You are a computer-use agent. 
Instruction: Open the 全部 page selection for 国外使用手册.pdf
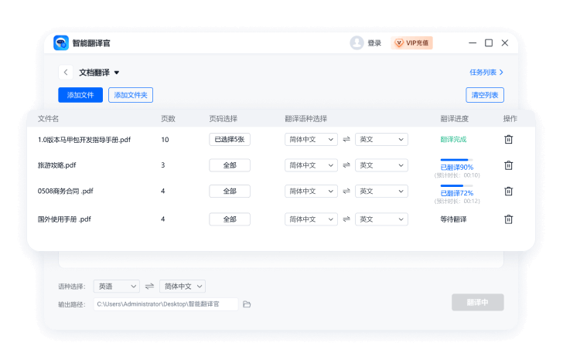click(230, 219)
